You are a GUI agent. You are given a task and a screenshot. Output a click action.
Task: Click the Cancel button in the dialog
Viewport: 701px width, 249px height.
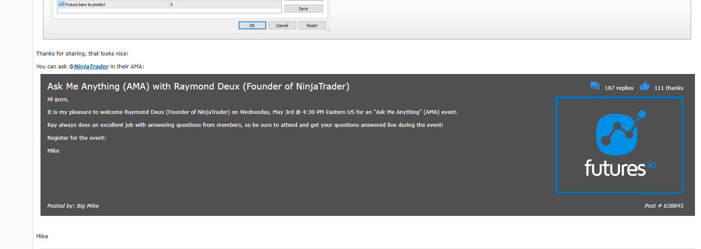coord(282,25)
